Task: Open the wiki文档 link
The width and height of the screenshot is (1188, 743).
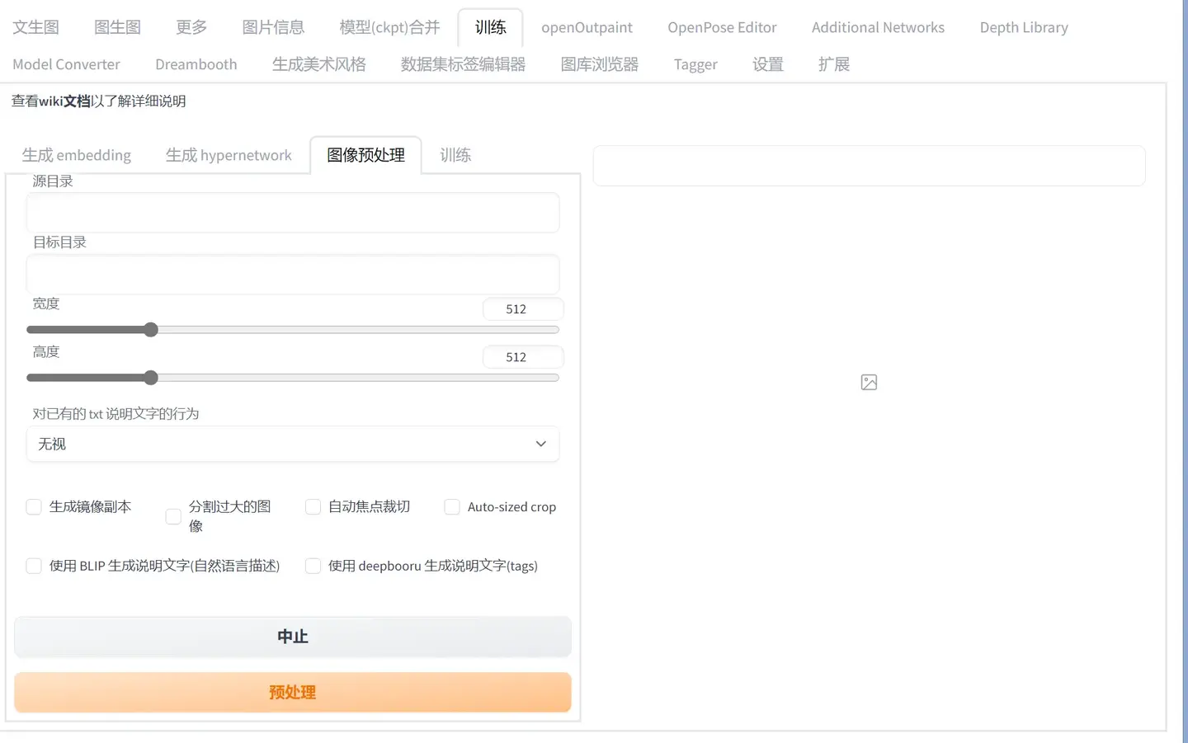Action: [65, 101]
